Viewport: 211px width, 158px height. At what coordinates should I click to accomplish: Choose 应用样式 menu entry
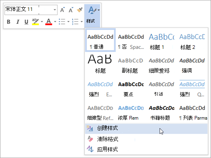click(x=146, y=149)
